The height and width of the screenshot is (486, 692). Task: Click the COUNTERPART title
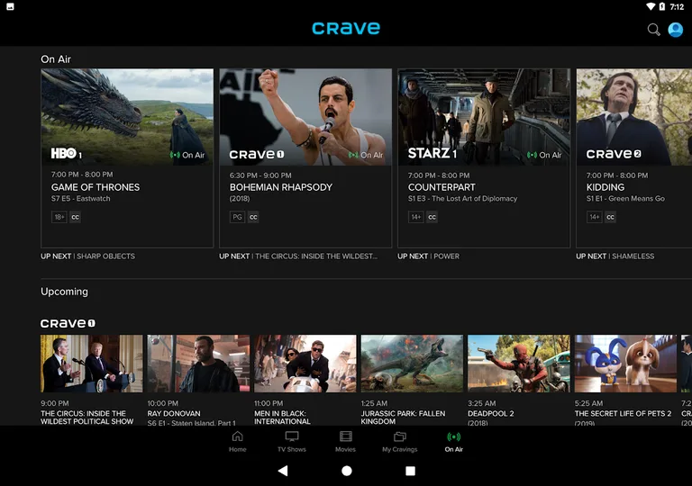(x=442, y=187)
